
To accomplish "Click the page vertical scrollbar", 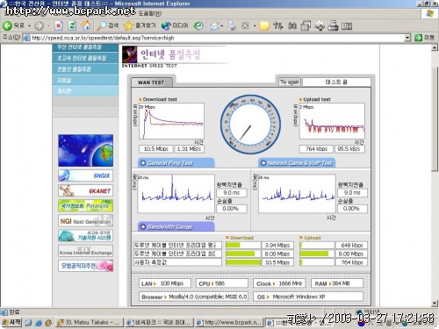I will click(x=435, y=175).
